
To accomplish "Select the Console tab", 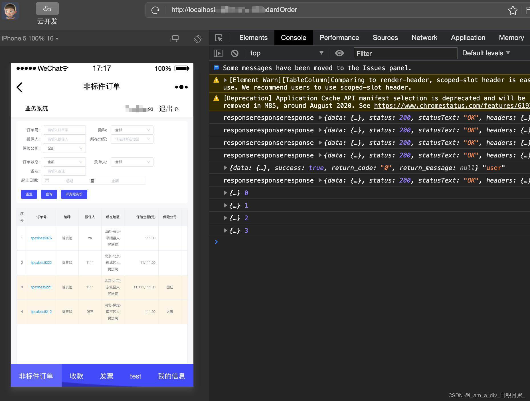I will click(294, 38).
